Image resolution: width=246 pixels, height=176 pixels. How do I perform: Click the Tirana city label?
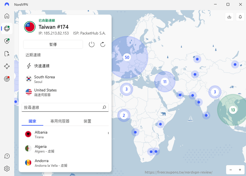click(39, 137)
